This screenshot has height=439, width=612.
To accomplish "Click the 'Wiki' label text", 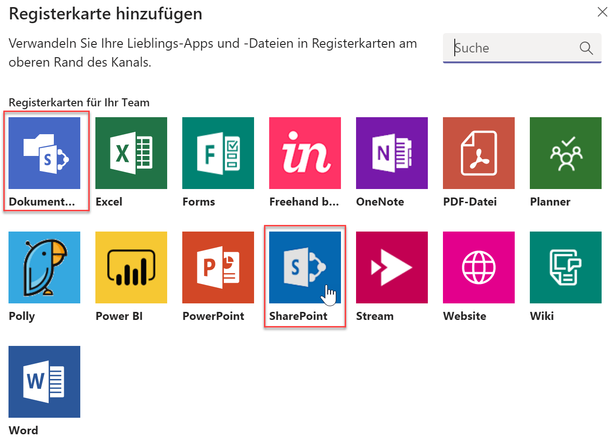I will coord(542,316).
